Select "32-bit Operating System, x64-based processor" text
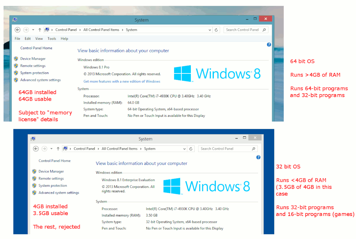Screen dimensions: 356x239 pos(181,222)
